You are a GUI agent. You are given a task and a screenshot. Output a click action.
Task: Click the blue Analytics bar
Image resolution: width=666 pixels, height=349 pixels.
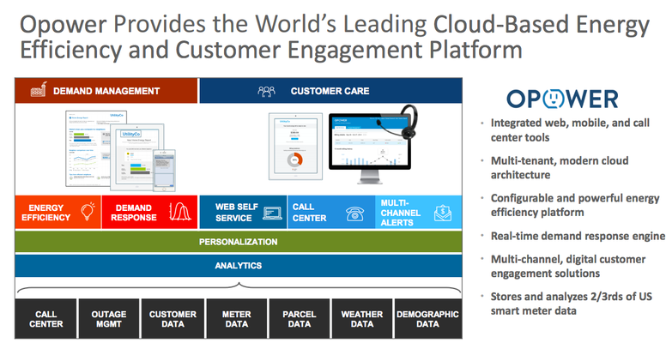[x=239, y=265]
